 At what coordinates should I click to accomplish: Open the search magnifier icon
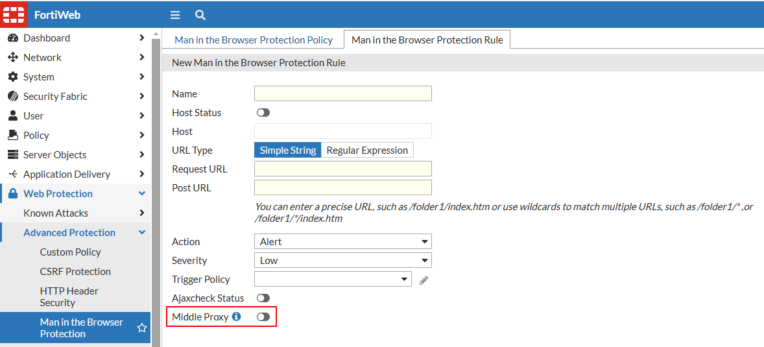coord(200,15)
